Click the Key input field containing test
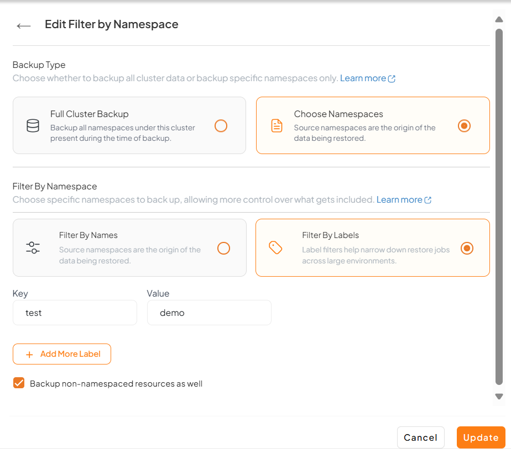Screen dimensions: 511x449 click(x=75, y=313)
